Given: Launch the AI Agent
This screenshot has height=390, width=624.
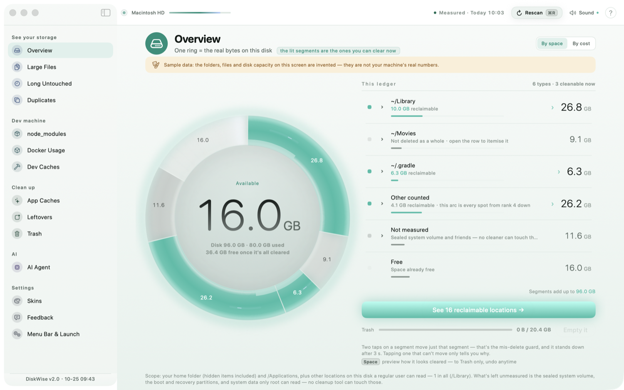Looking at the screenshot, I should 60,267.
